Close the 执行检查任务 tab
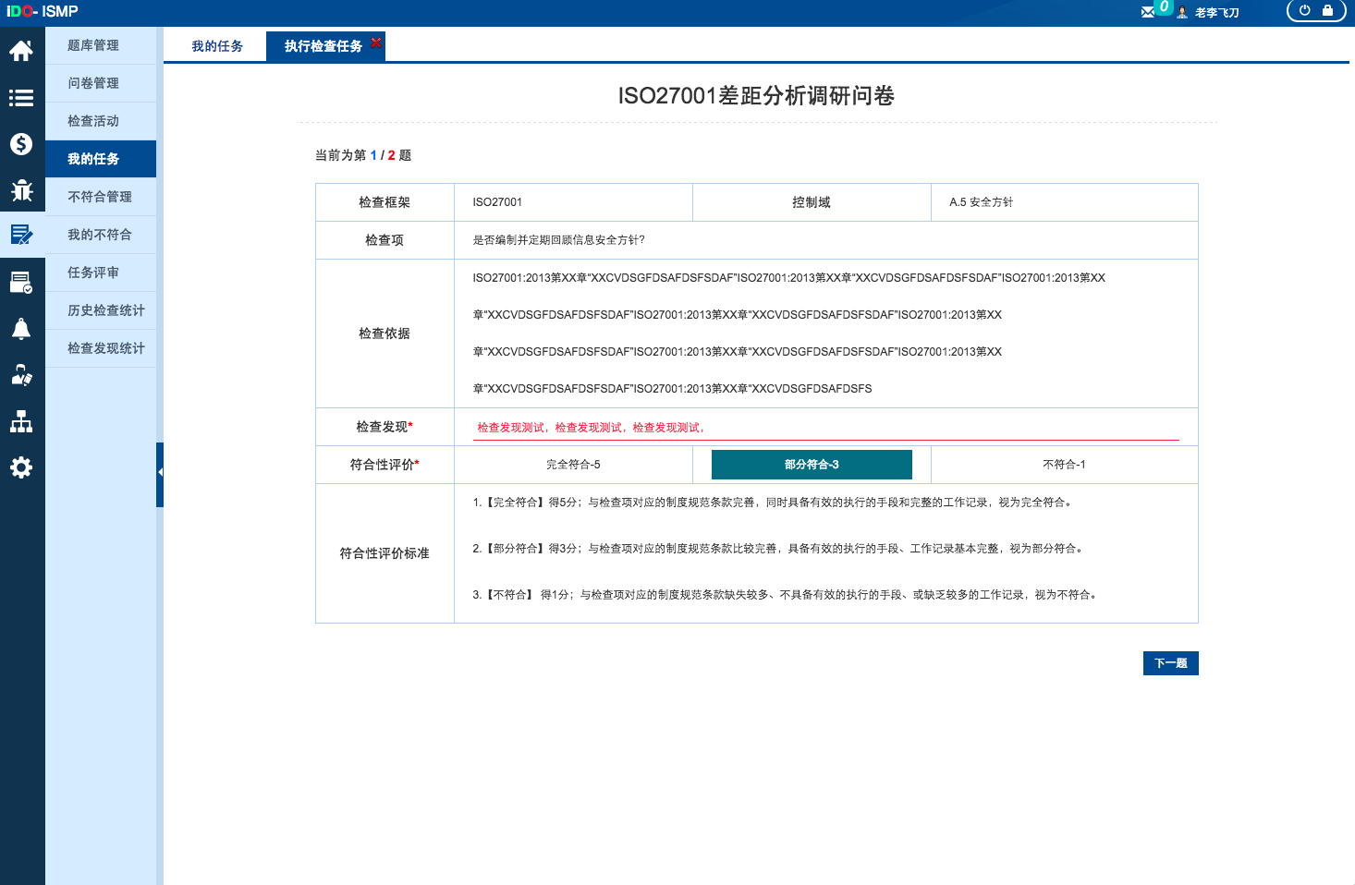 tap(376, 42)
